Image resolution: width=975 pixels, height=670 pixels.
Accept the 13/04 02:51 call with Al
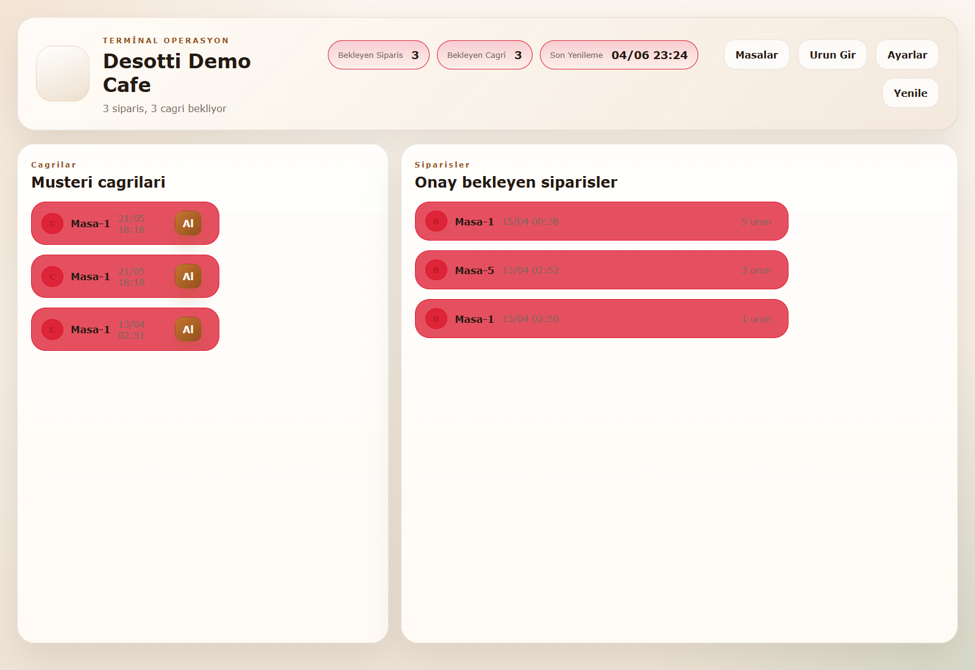tap(188, 330)
